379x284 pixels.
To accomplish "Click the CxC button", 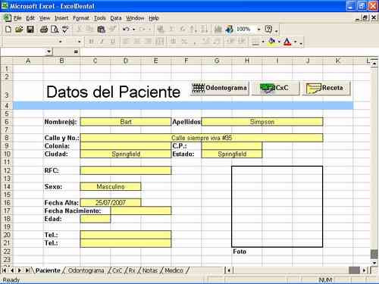I will pyautogui.click(x=275, y=88).
